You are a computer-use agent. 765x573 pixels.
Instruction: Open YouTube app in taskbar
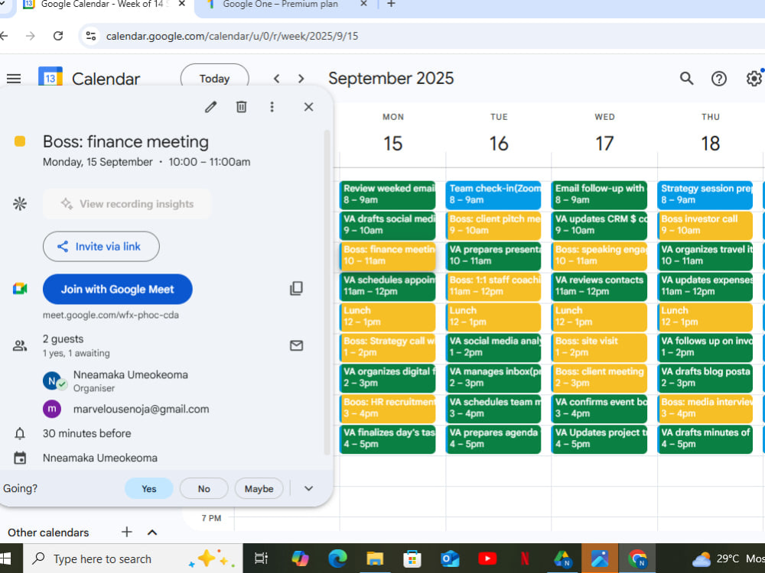point(487,558)
